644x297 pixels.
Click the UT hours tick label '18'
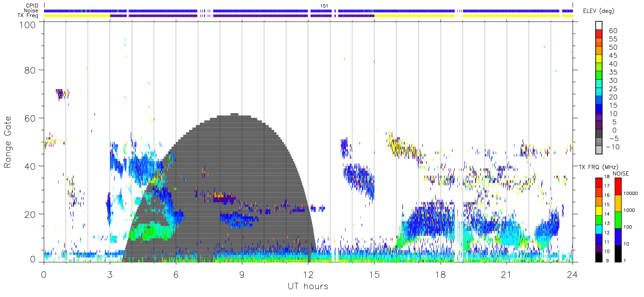point(440,275)
